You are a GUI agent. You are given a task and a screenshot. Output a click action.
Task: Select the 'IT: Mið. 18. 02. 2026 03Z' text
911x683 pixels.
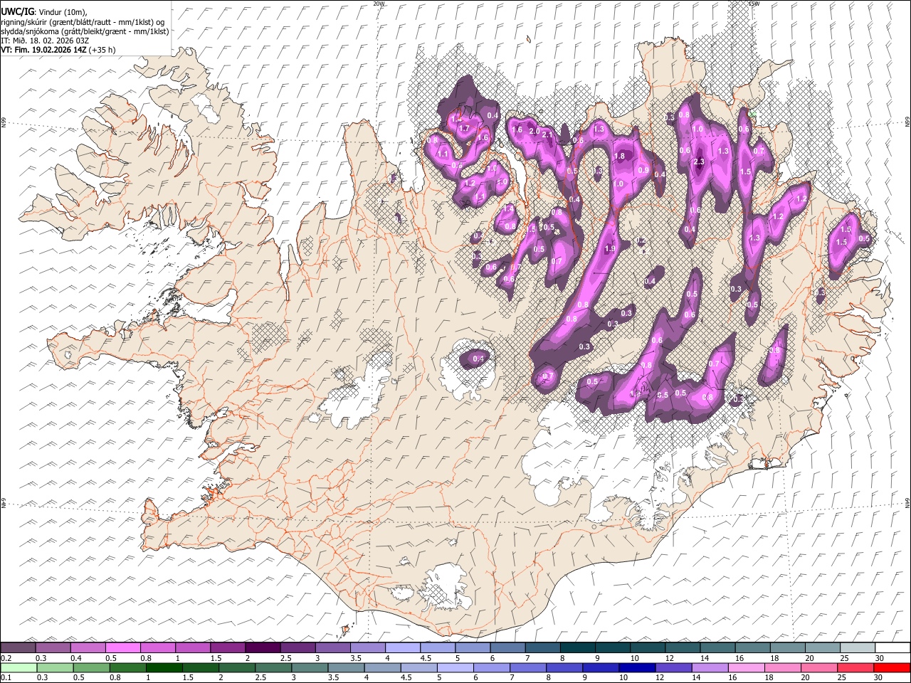click(x=45, y=41)
